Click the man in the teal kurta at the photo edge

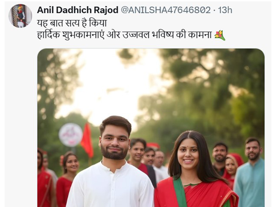(x=251, y=172)
